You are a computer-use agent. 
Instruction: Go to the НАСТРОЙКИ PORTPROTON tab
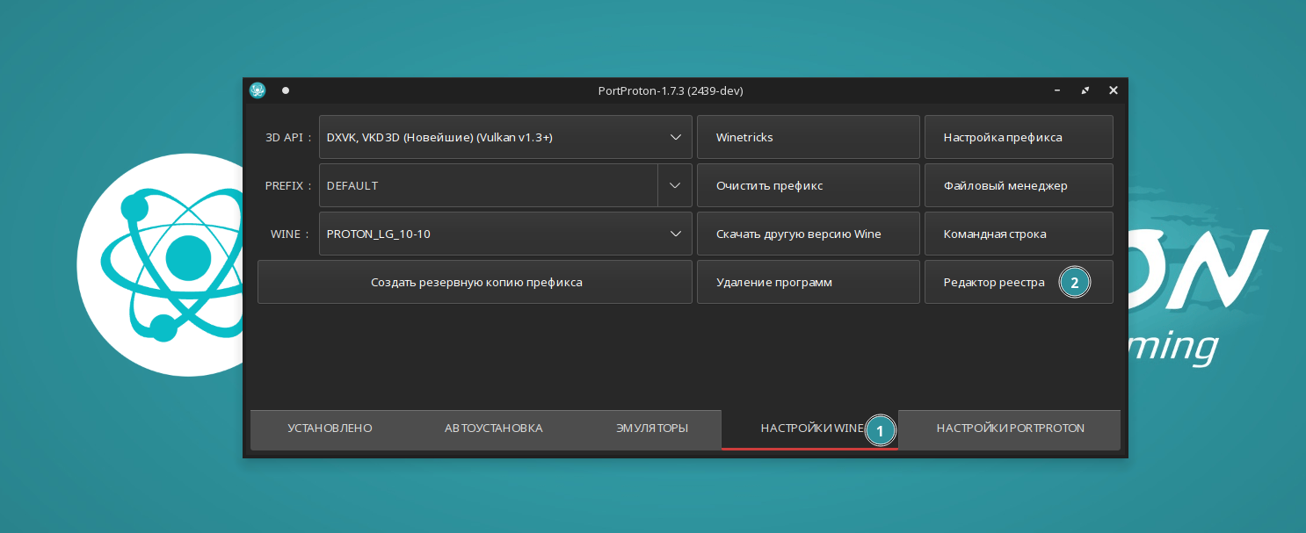point(1010,429)
